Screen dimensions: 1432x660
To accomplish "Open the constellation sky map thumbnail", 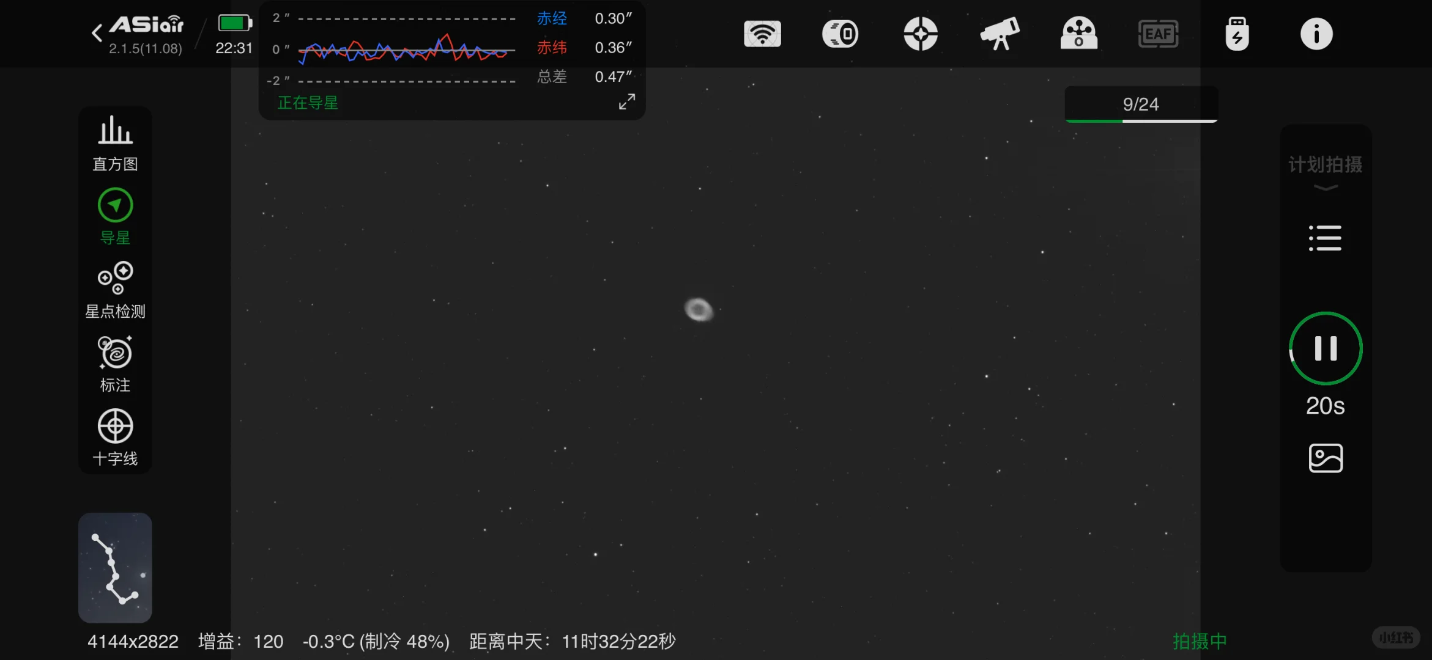I will 115,568.
